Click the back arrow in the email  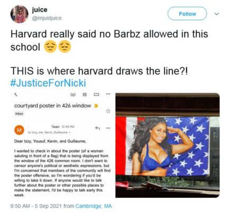point(16,95)
